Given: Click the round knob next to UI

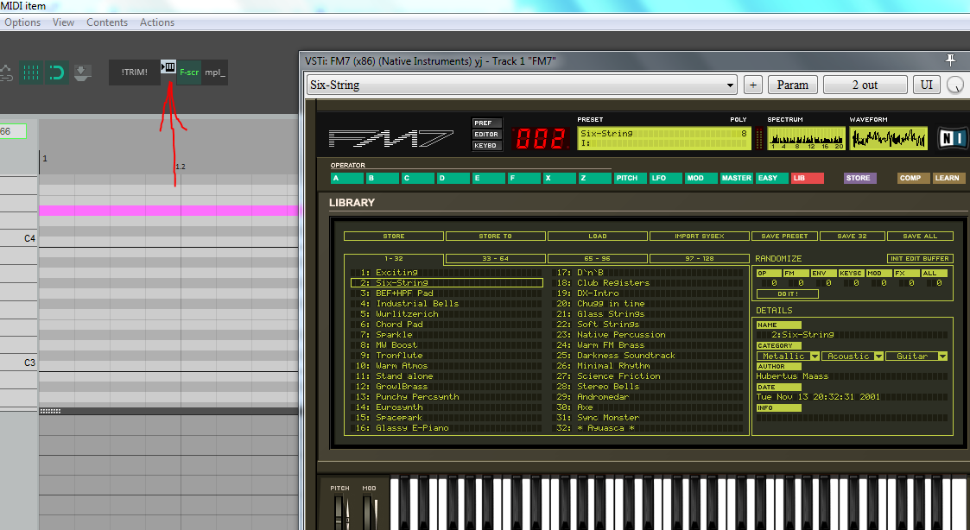Looking at the screenshot, I should click(955, 85).
